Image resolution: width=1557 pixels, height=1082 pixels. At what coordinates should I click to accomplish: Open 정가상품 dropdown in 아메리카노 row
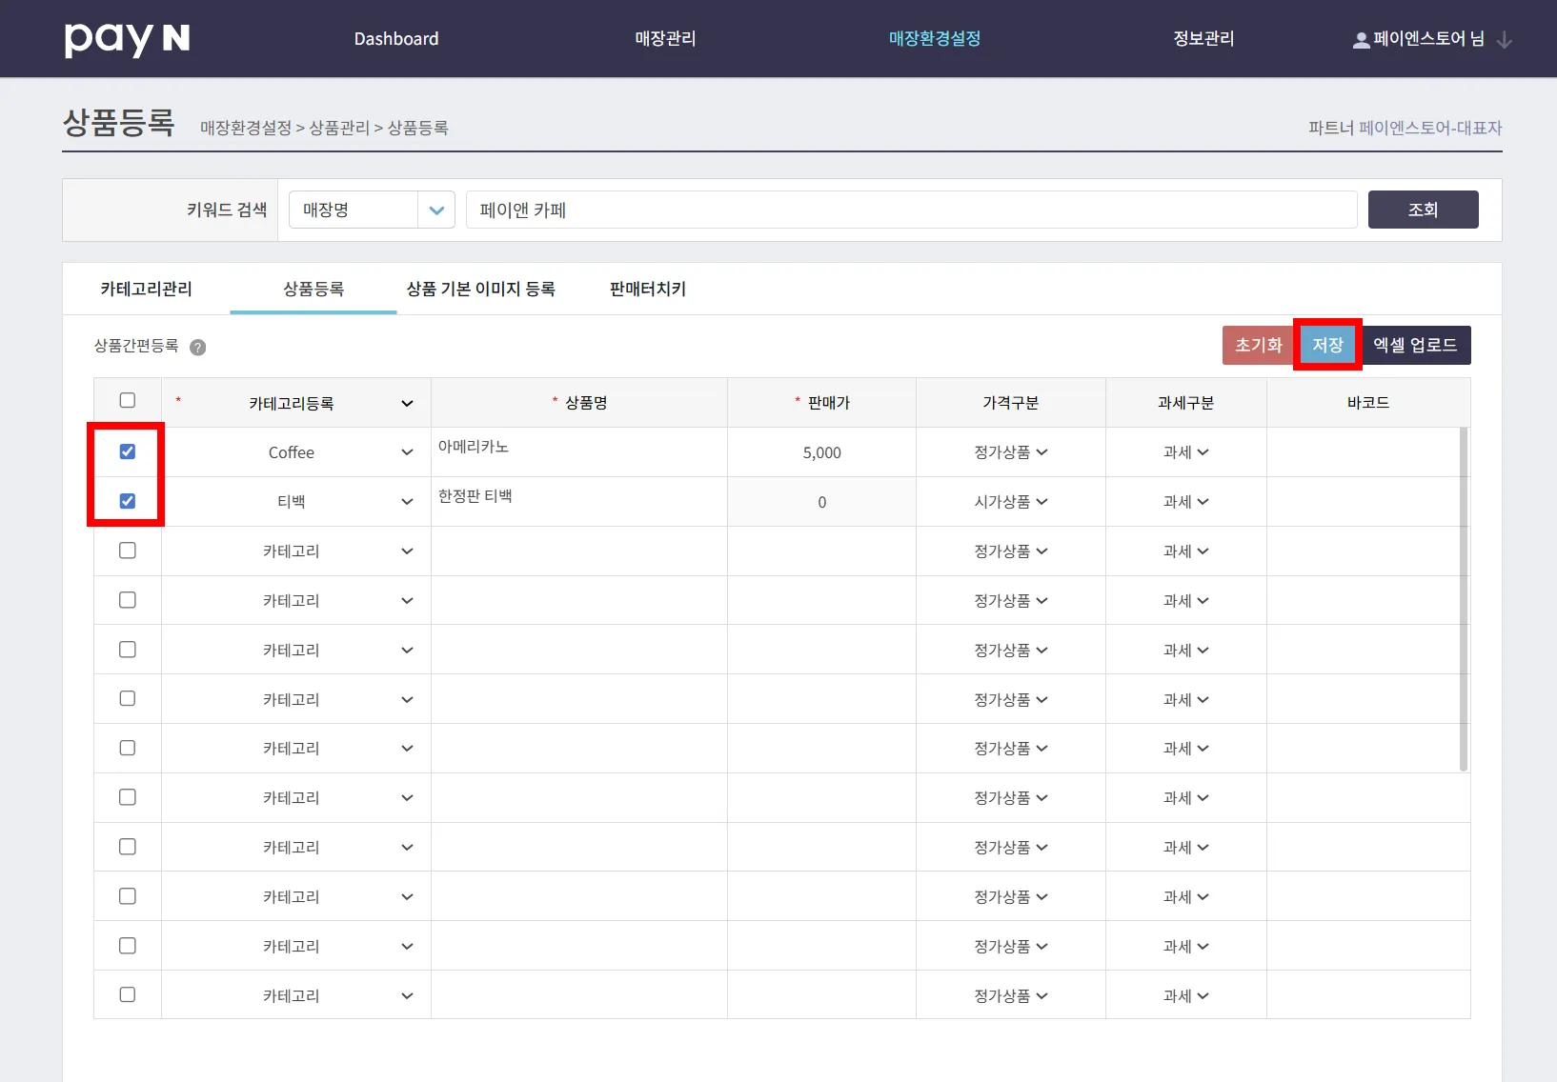point(1011,452)
